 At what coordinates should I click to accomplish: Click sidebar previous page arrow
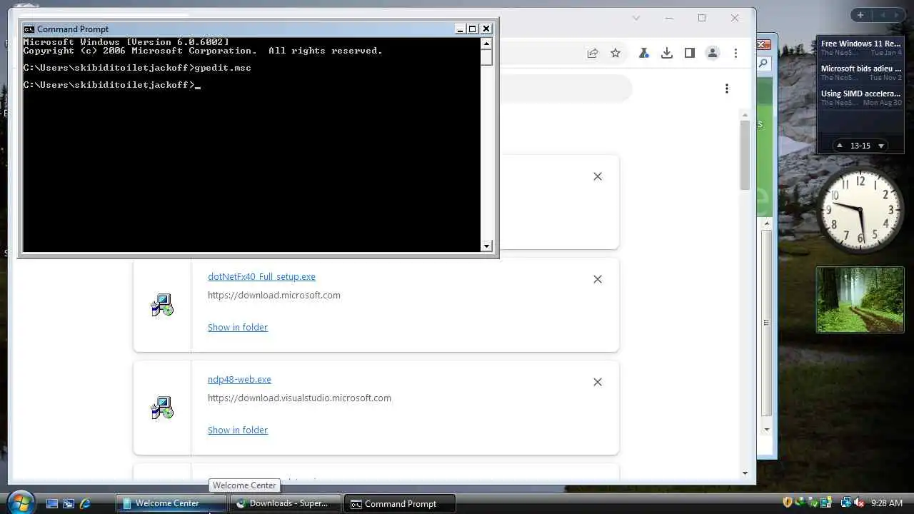click(x=883, y=15)
